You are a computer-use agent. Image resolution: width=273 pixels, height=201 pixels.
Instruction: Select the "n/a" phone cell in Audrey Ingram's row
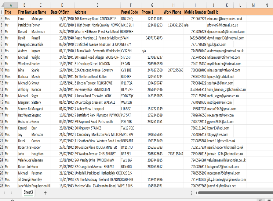pos(152,51)
